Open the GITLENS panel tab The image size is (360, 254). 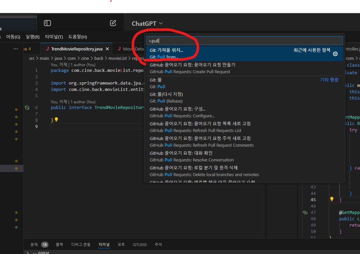tap(140, 245)
